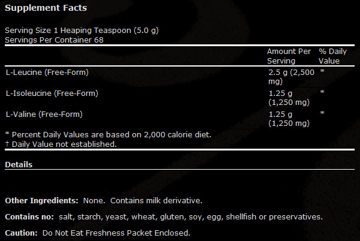
Task: Select the Serving Size 1 Heaping Teaspoon line
Action: pyautogui.click(x=81, y=31)
